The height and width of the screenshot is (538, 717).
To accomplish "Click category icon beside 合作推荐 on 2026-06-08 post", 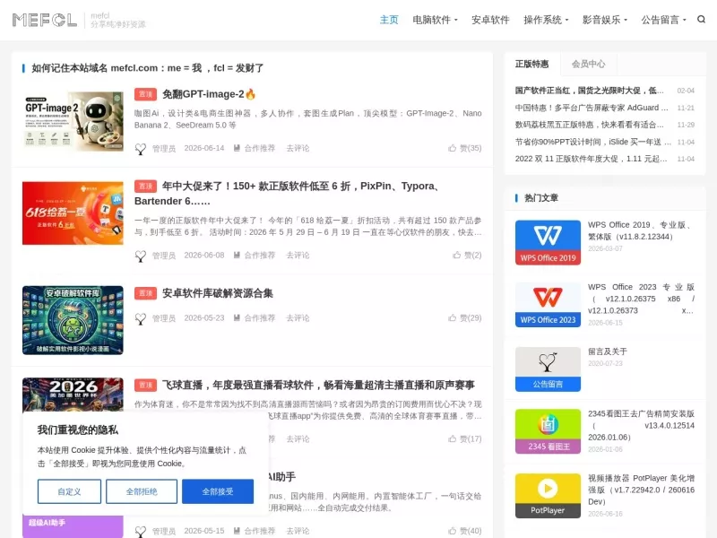I will click(x=237, y=255).
